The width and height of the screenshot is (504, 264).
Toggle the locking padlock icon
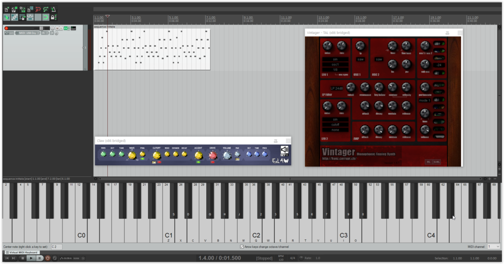53,17
